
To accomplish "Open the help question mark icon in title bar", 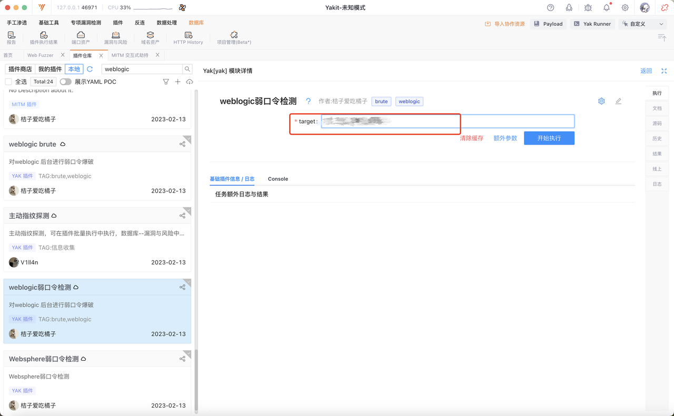I will pos(551,8).
